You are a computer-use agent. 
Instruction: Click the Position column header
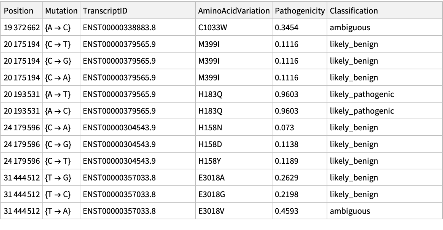click(19, 11)
